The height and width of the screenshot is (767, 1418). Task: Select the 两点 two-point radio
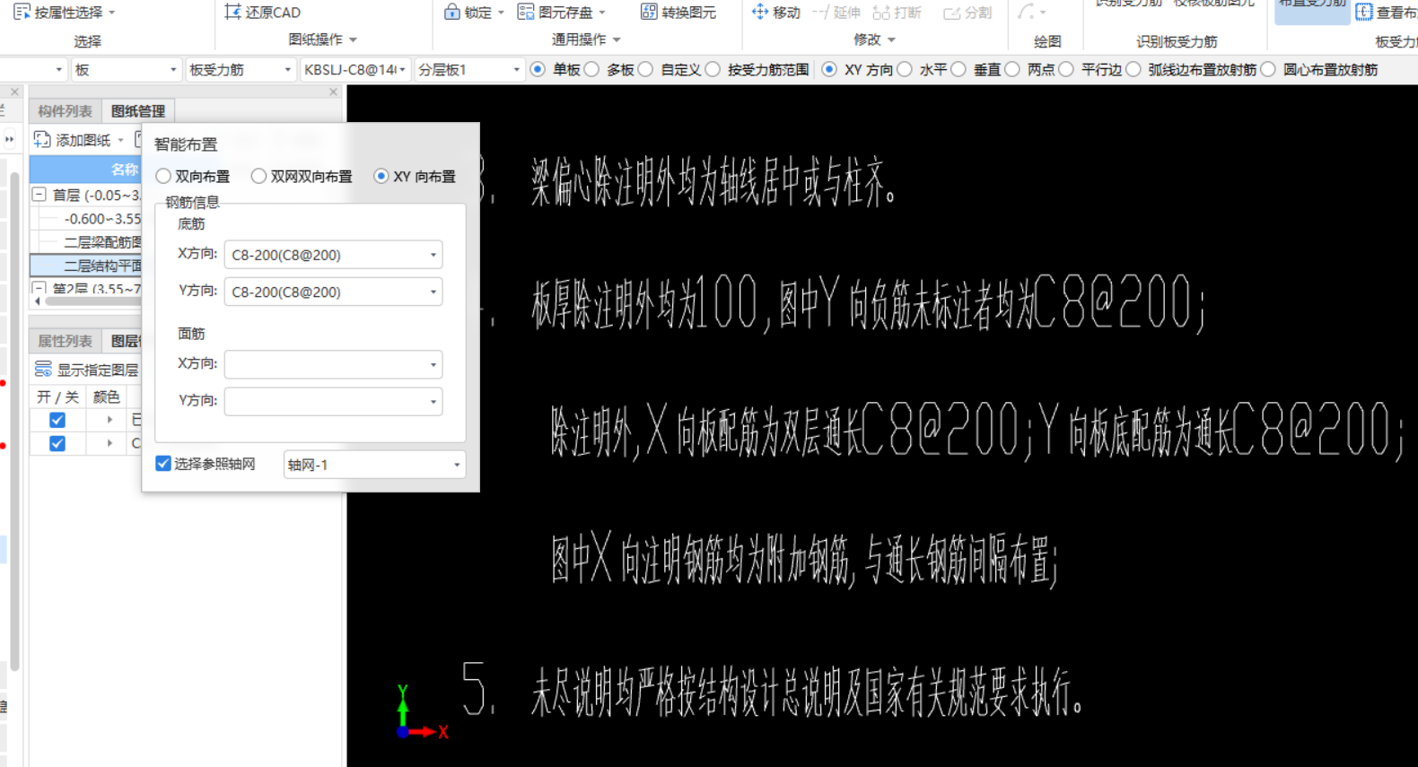(x=1012, y=69)
